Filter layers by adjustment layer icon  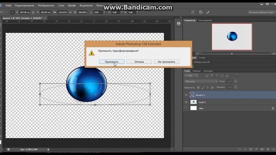click(212, 76)
